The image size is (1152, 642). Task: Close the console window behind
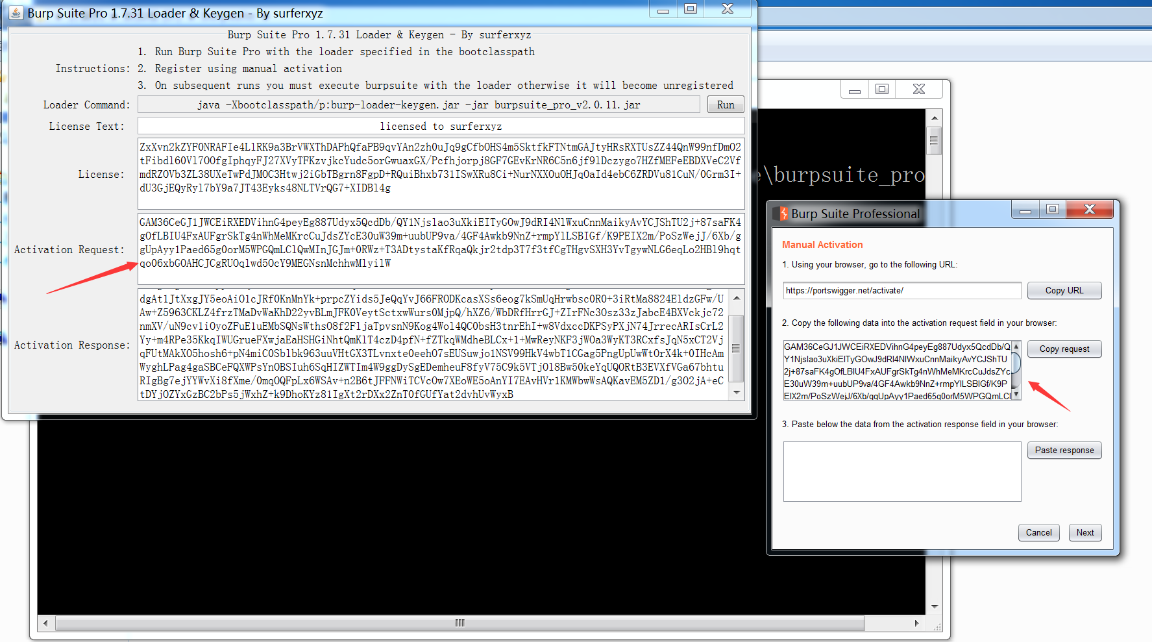coord(919,89)
